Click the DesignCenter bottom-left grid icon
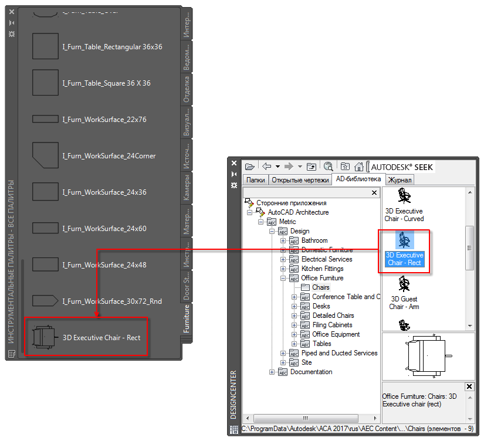The height and width of the screenshot is (441, 484). [x=234, y=429]
